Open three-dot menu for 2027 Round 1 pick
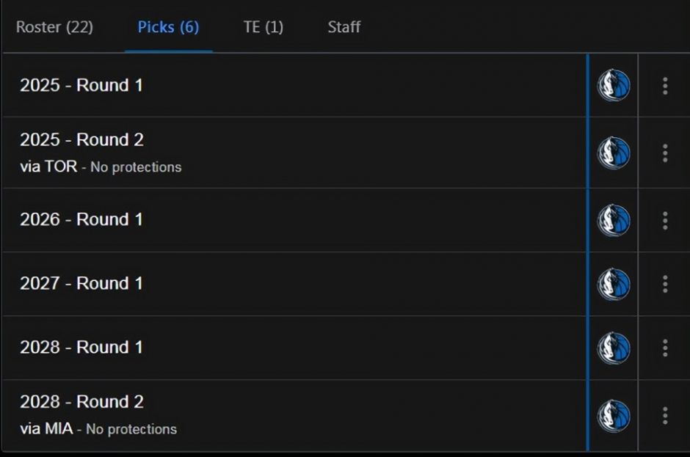The height and width of the screenshot is (457, 690). (x=665, y=284)
